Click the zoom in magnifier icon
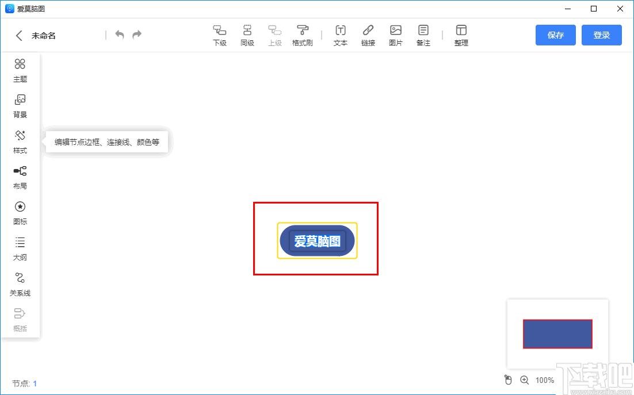Screen dimensions: 634x395 (x=524, y=380)
